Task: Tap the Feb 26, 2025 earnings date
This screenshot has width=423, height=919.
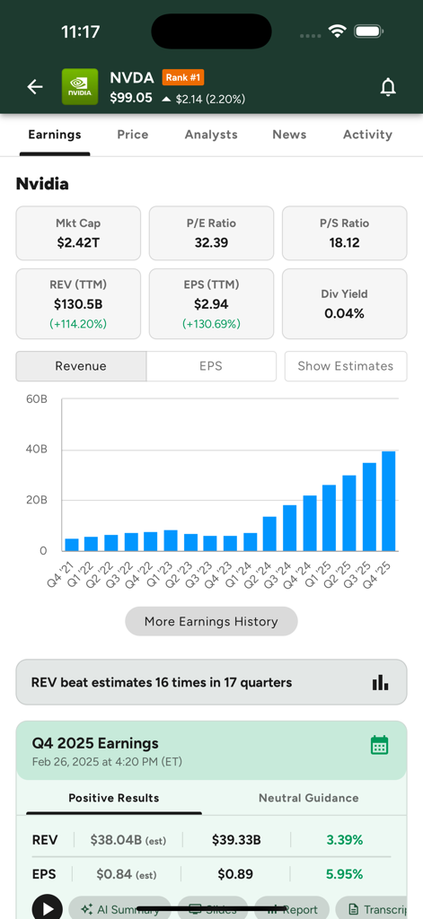Action: pos(107,762)
